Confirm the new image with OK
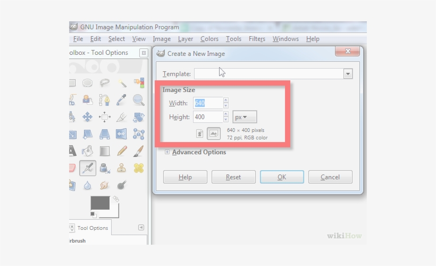436x266 pixels. (282, 177)
